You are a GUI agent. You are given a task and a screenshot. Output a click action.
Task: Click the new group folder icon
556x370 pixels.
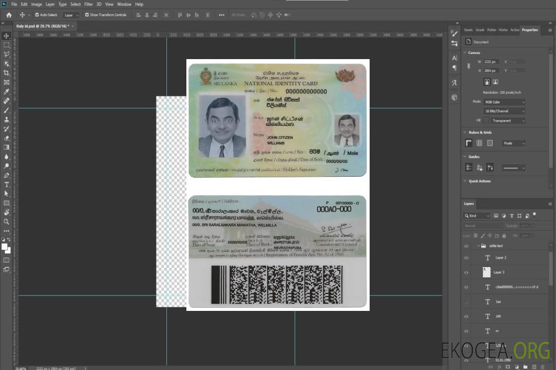pyautogui.click(x=525, y=367)
